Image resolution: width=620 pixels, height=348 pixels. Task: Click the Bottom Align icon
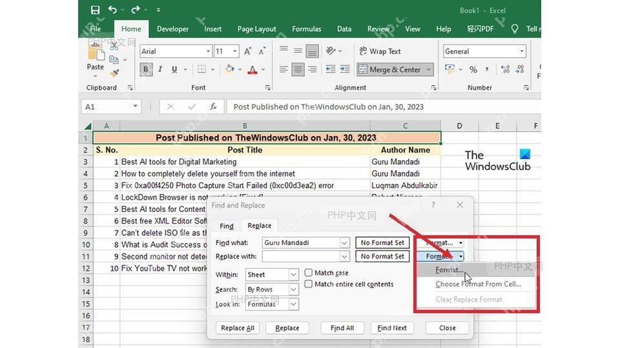coord(313,50)
